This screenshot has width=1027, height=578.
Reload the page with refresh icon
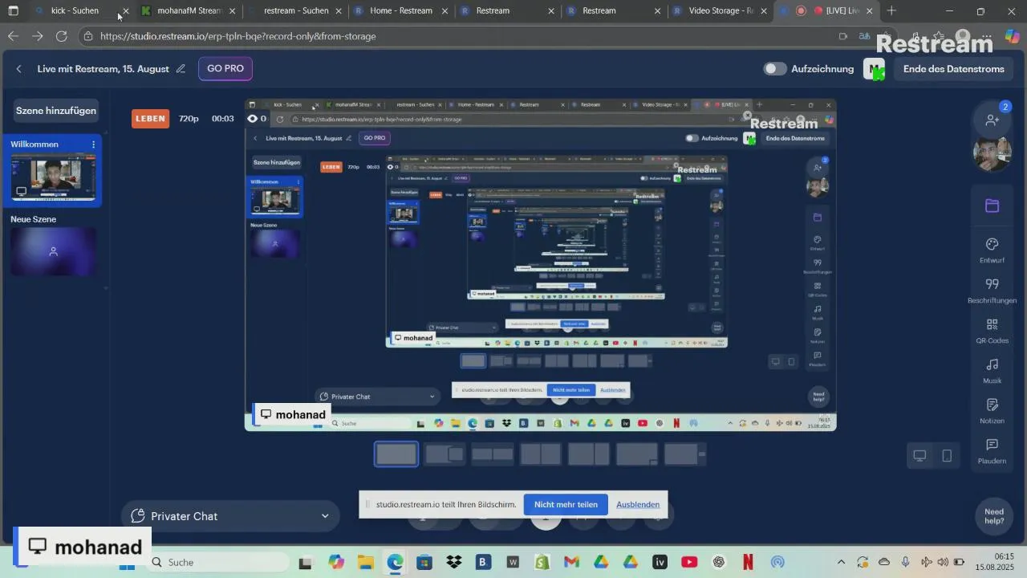click(x=62, y=36)
